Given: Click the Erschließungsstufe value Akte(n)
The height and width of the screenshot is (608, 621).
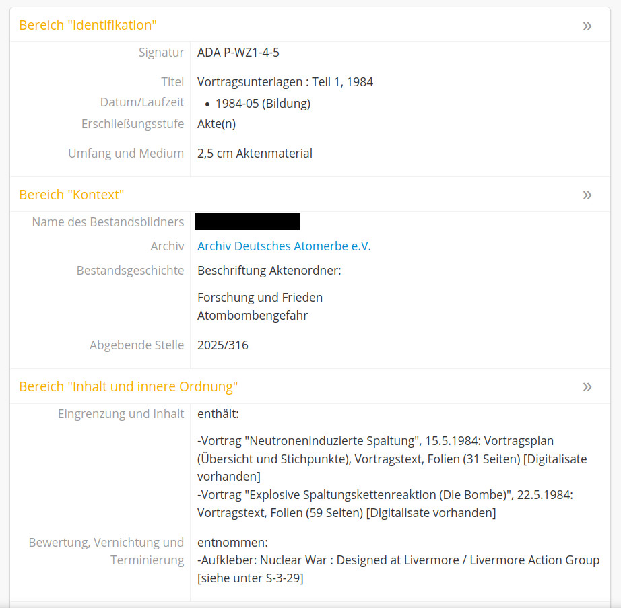Looking at the screenshot, I should pos(216,124).
